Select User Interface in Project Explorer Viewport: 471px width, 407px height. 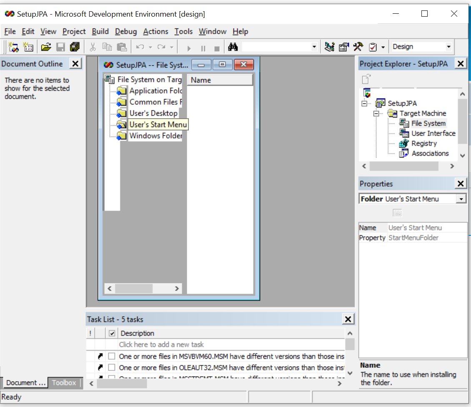coord(433,133)
